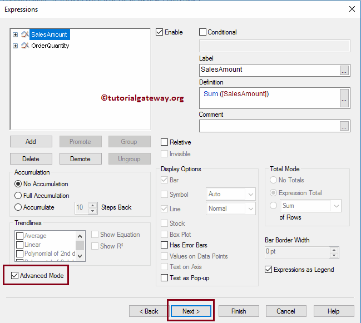Select the Sum of Rows radio button

coord(273,206)
